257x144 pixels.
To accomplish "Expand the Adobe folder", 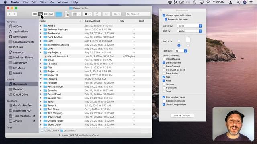I will [41, 26].
